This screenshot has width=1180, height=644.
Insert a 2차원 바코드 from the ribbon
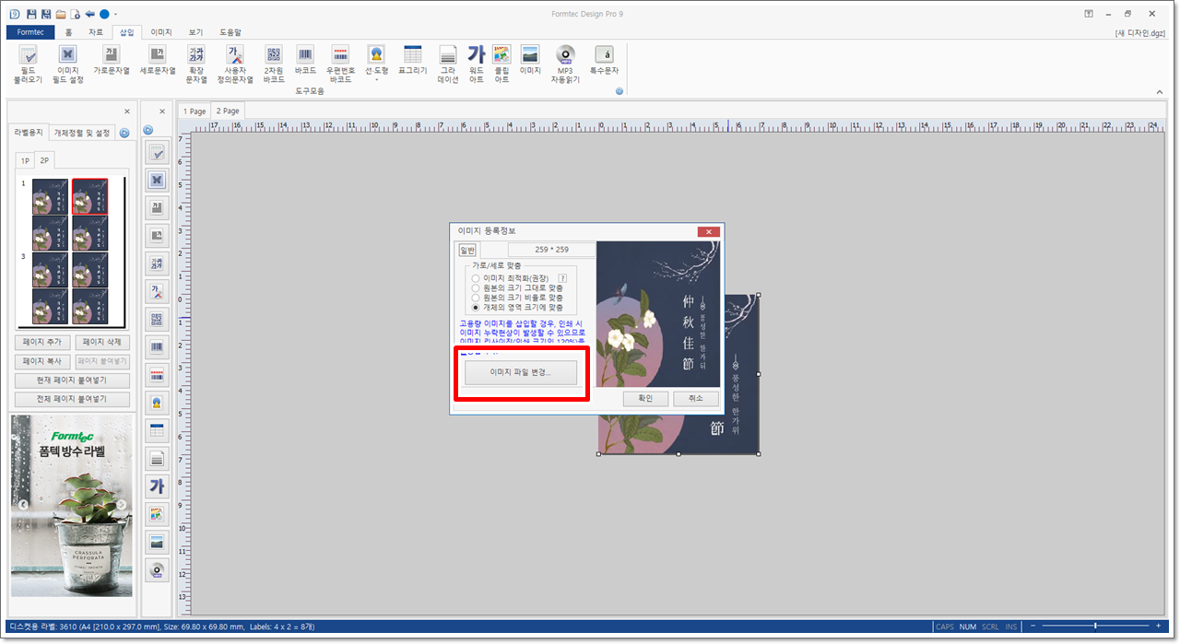(274, 64)
